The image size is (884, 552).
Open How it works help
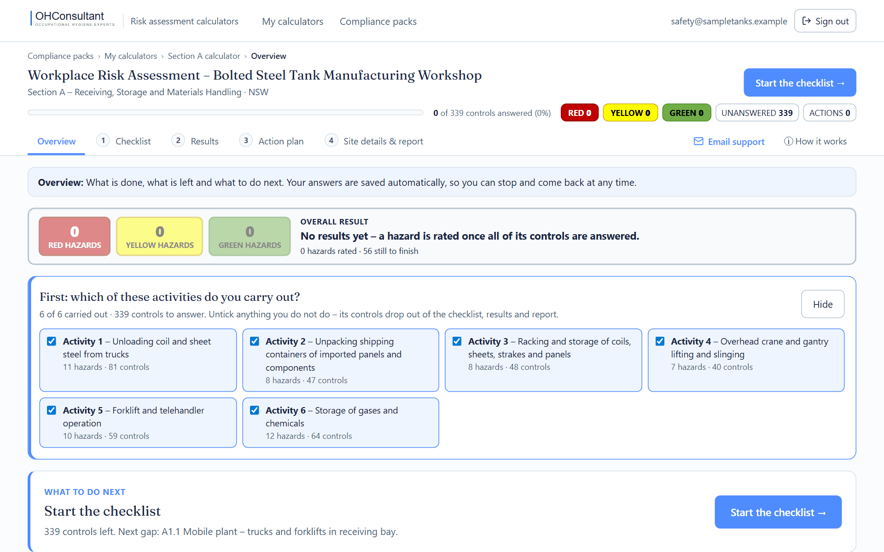point(815,141)
